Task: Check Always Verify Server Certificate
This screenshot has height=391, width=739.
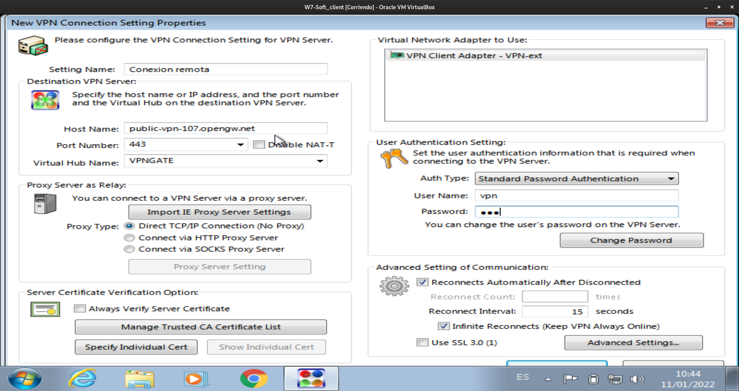Action: click(80, 309)
